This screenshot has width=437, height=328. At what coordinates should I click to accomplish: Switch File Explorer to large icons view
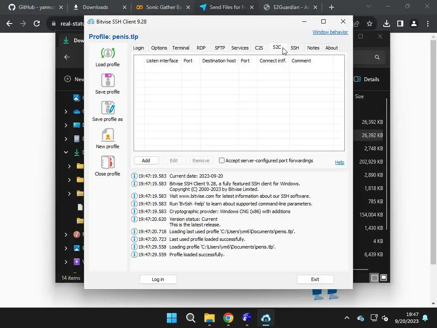(384, 278)
